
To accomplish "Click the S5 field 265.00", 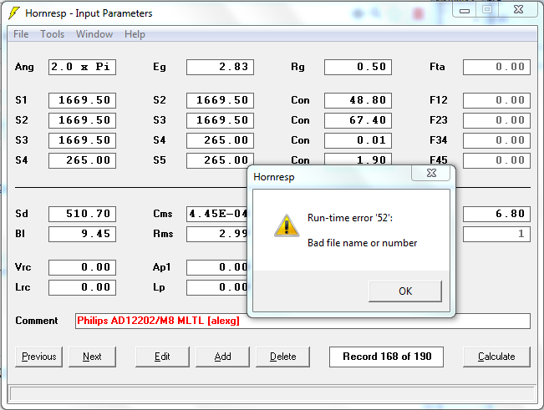I will coord(220,160).
